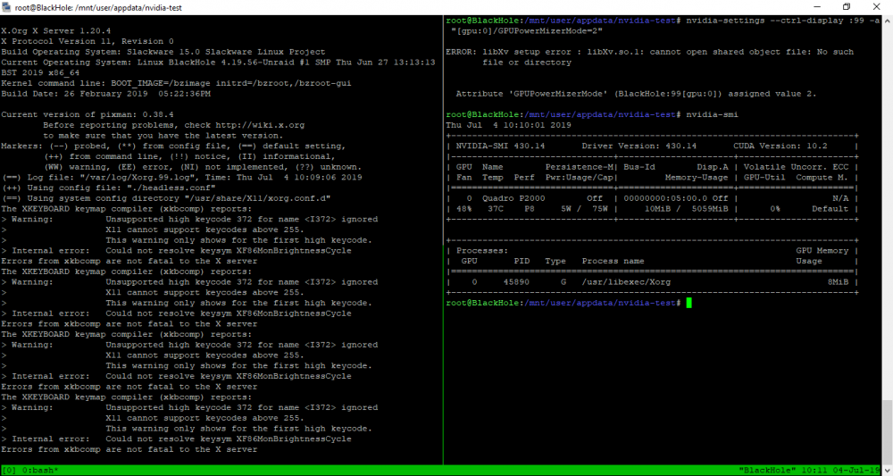The image size is (893, 476).
Task: Click "X Protocol Version 11, Revision 0"
Action: (88, 41)
